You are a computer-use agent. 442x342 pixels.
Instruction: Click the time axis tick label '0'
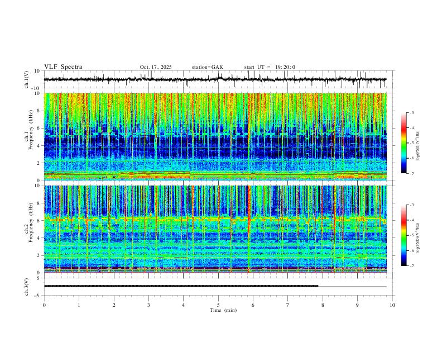[44, 305]
